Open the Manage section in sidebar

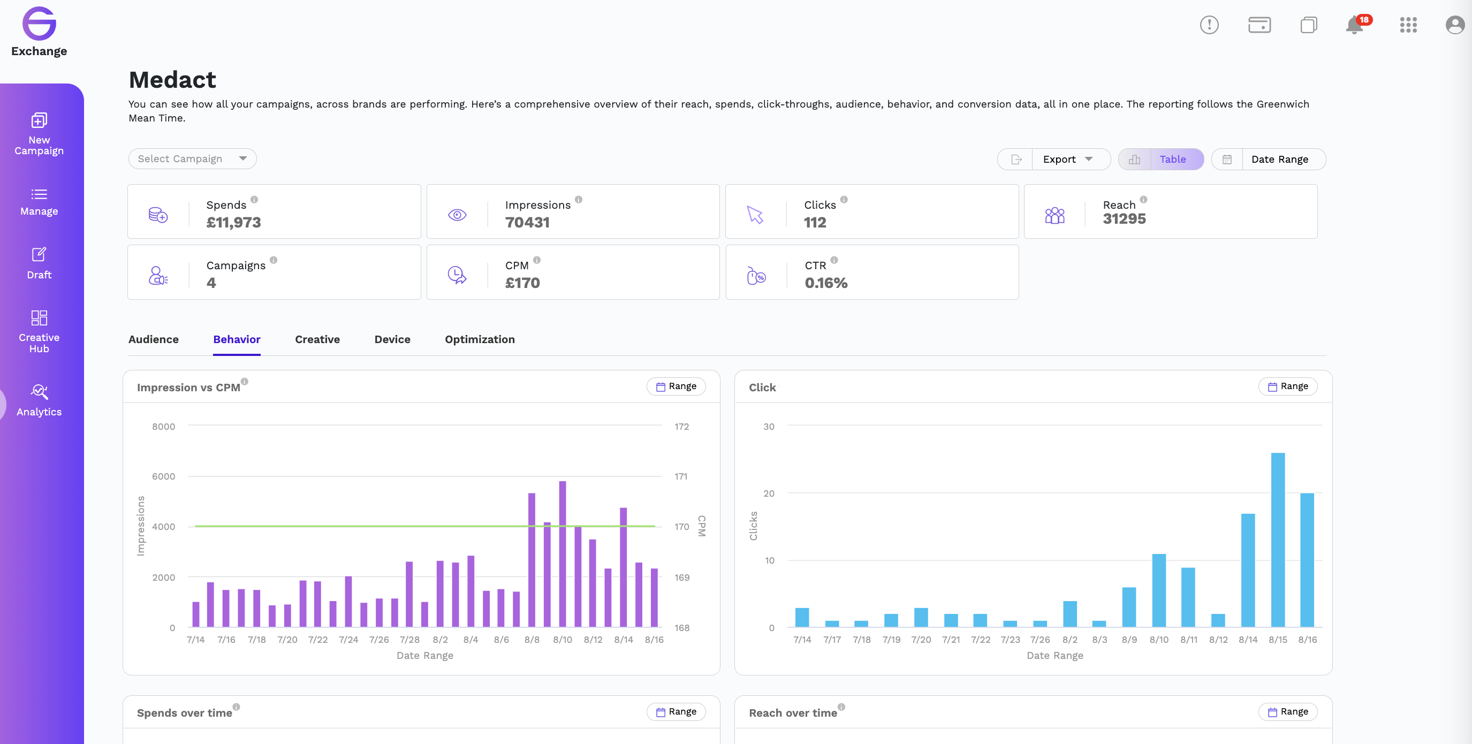coord(39,202)
